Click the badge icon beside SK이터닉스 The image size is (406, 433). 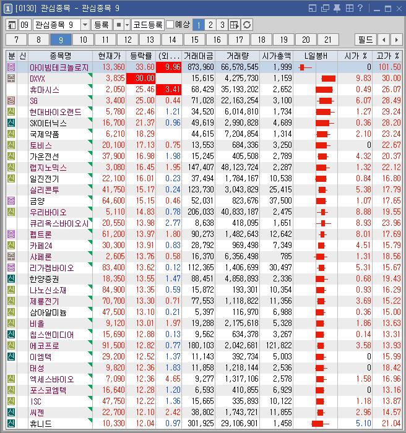point(11,122)
